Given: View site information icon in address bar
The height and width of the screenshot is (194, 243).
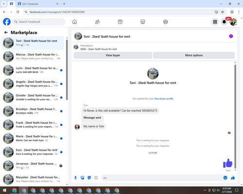Looking at the screenshot, I should pos(26,12).
